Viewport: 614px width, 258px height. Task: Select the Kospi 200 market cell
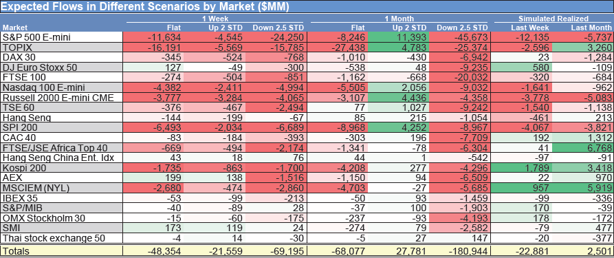tap(63, 168)
